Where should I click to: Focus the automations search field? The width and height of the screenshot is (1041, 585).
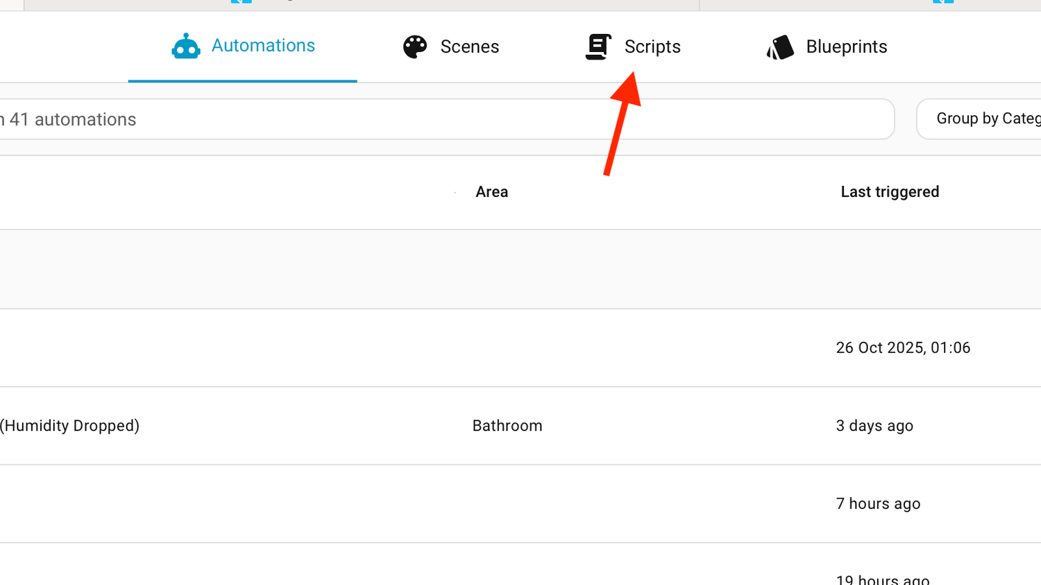(x=447, y=119)
